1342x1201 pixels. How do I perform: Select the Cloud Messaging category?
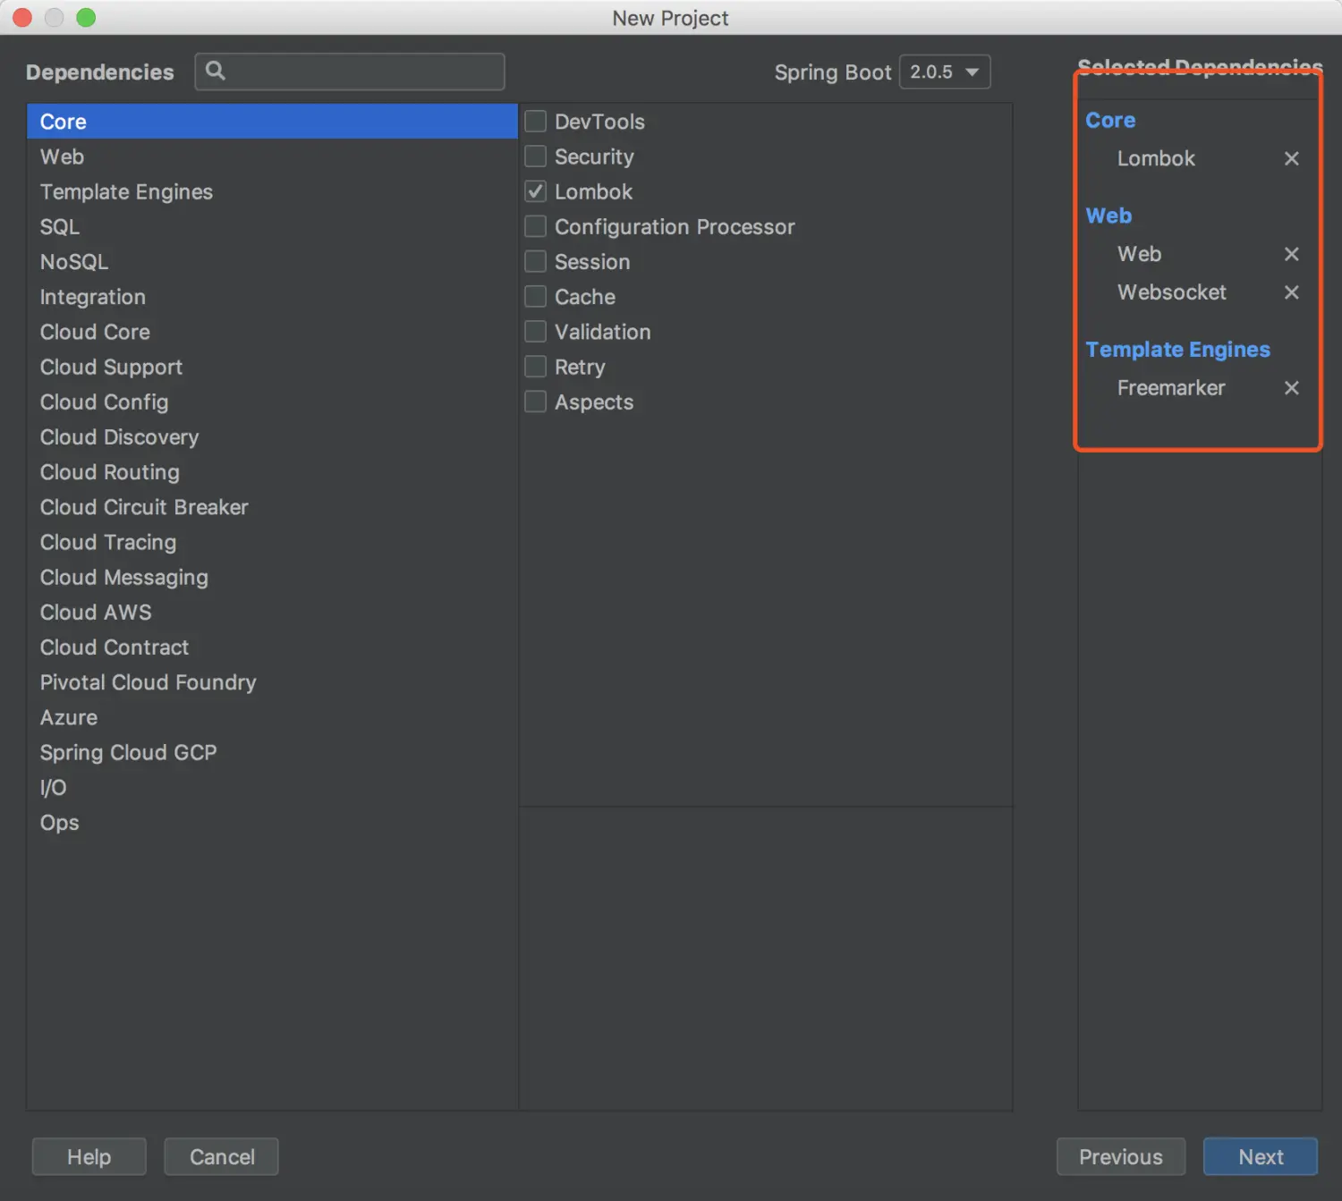pos(272,578)
